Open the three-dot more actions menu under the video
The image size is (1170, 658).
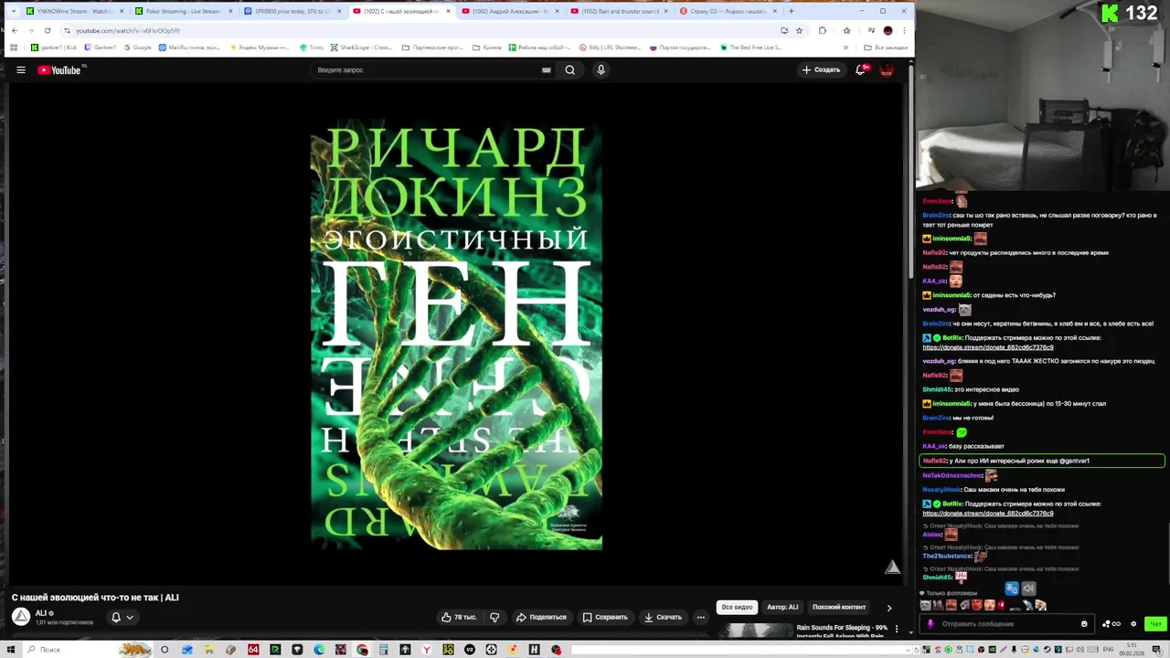click(x=701, y=617)
